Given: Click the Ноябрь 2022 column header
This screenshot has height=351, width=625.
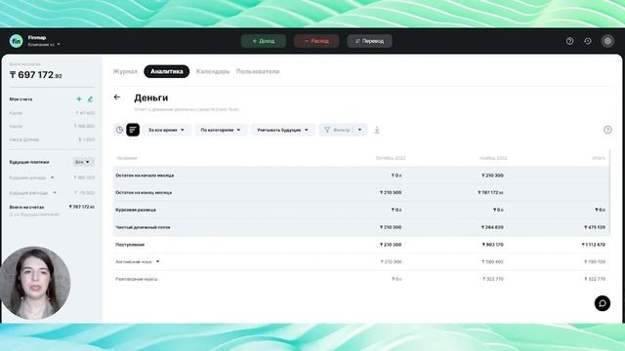Looking at the screenshot, I should point(493,158).
